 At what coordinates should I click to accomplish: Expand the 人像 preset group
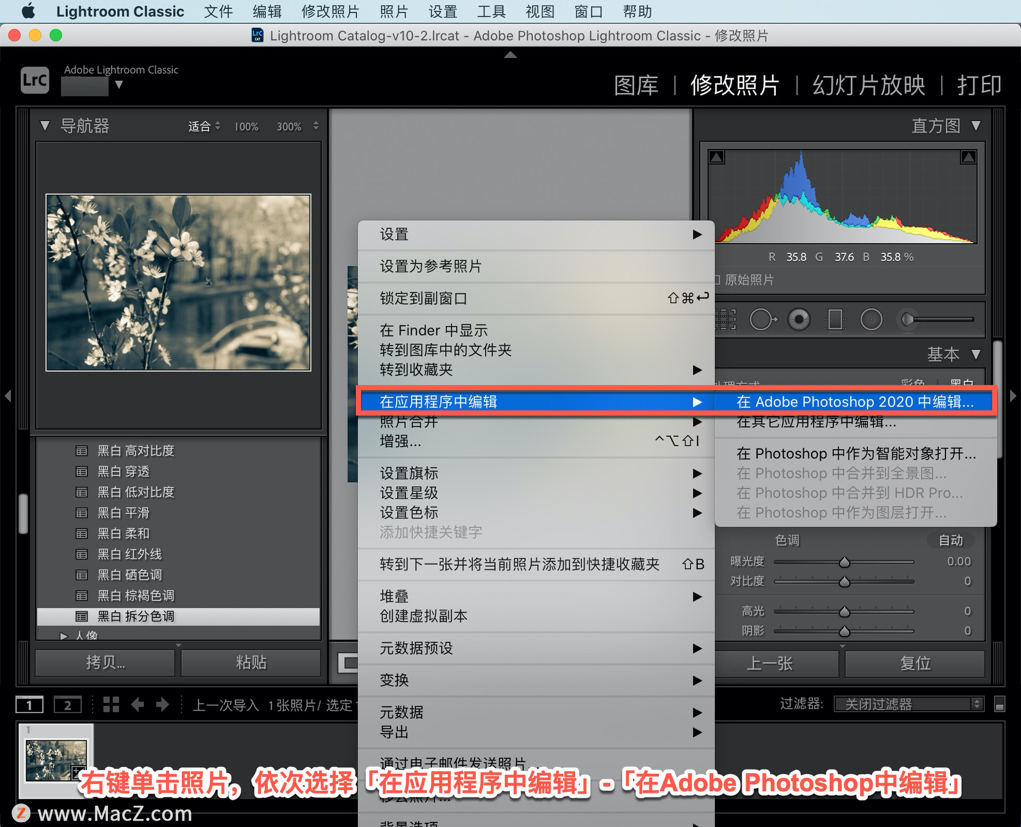(64, 635)
